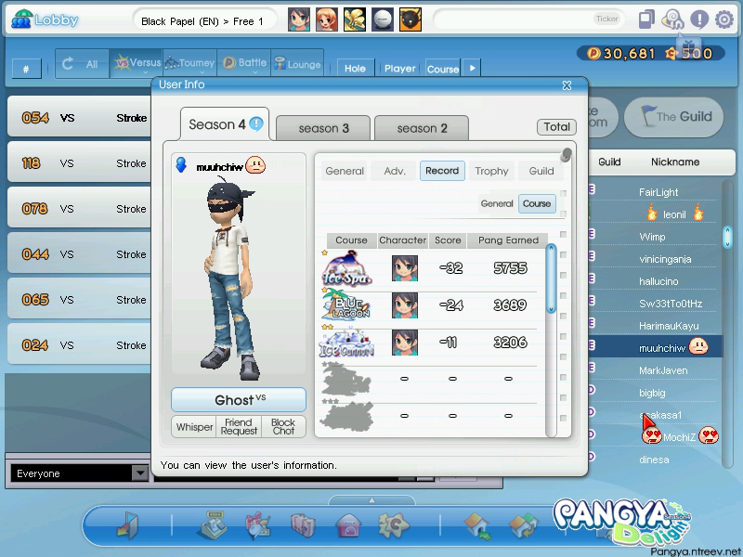Sort rooms by Course
Viewport: 743px width, 557px height.
coord(443,68)
